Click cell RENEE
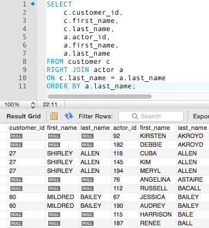 pos(150,223)
